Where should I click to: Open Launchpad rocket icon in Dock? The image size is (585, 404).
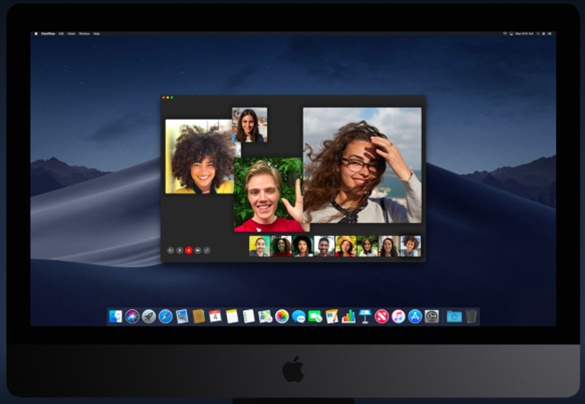pyautogui.click(x=149, y=316)
